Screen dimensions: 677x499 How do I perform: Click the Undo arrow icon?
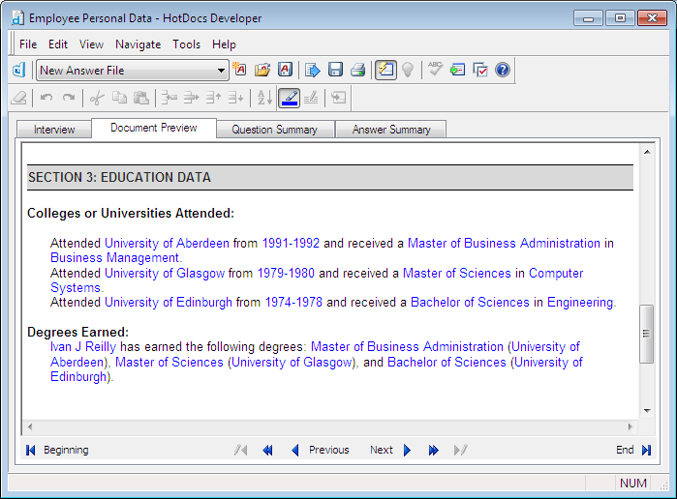[46, 98]
